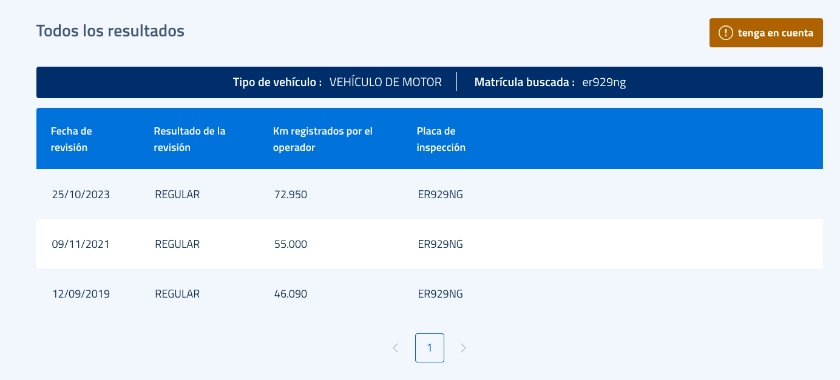Select the 25/10/2023 revision date cell
The image size is (840, 380).
81,195
